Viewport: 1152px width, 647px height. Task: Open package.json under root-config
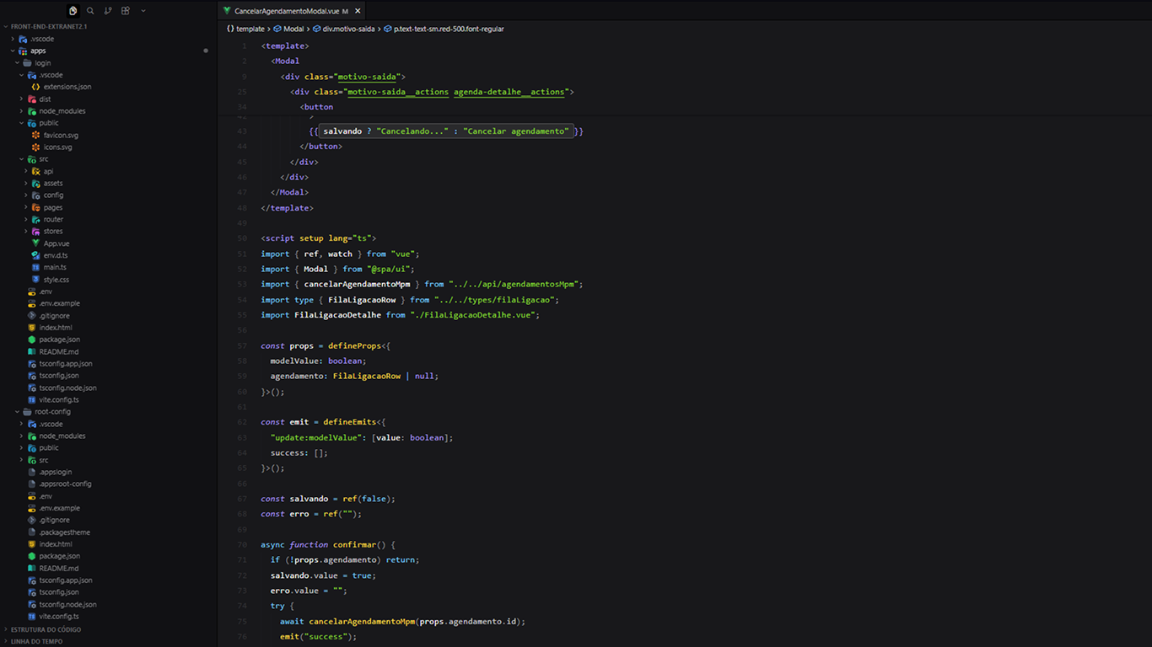click(59, 556)
